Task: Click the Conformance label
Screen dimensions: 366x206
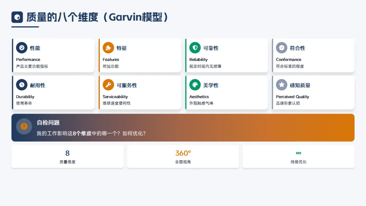Action: tap(288, 60)
